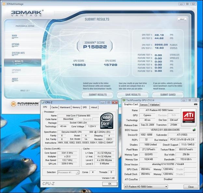This screenshot has width=203, height=193.
Task: Maximize the 3DMarkVantage window
Action: (187, 4)
